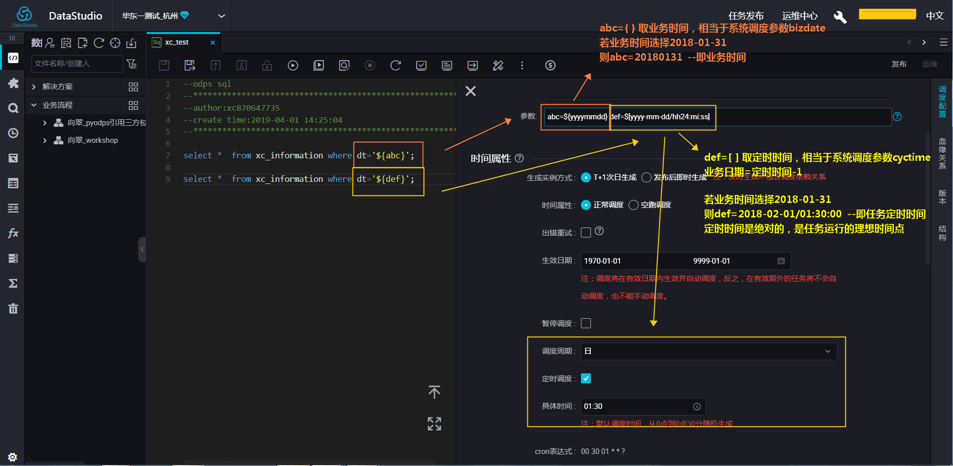Open the recycle bin icon in left rail

[x=13, y=309]
